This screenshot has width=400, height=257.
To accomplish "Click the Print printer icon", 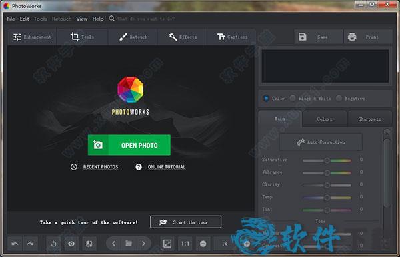I will click(352, 37).
